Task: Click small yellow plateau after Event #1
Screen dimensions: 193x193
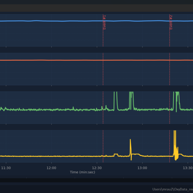Action: click(116, 155)
